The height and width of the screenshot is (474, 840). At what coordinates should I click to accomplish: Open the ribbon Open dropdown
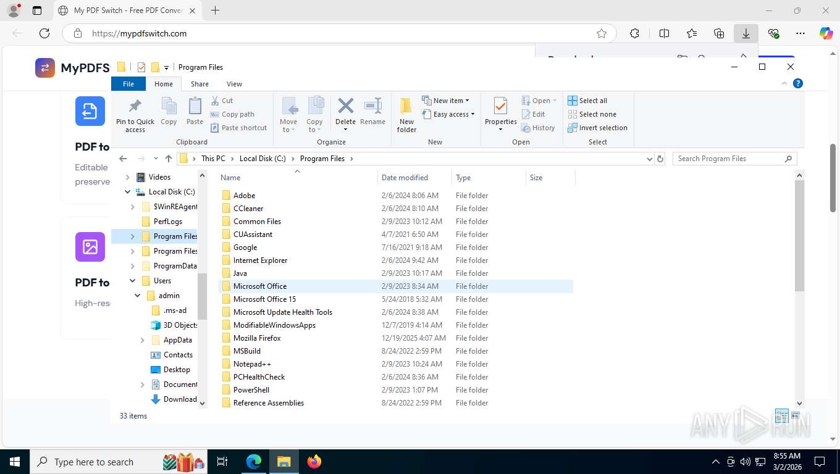click(x=539, y=101)
